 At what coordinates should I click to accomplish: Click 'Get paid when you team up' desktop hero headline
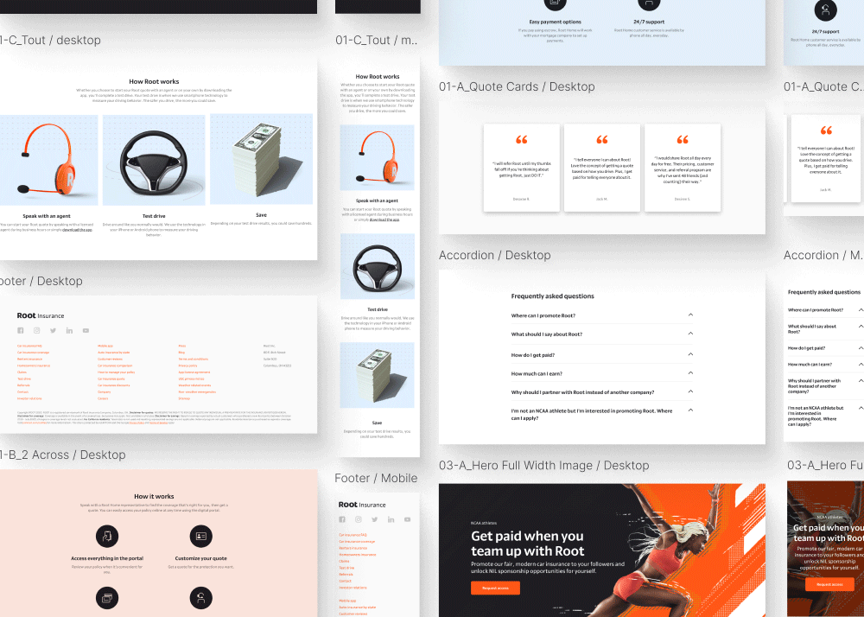click(x=527, y=544)
